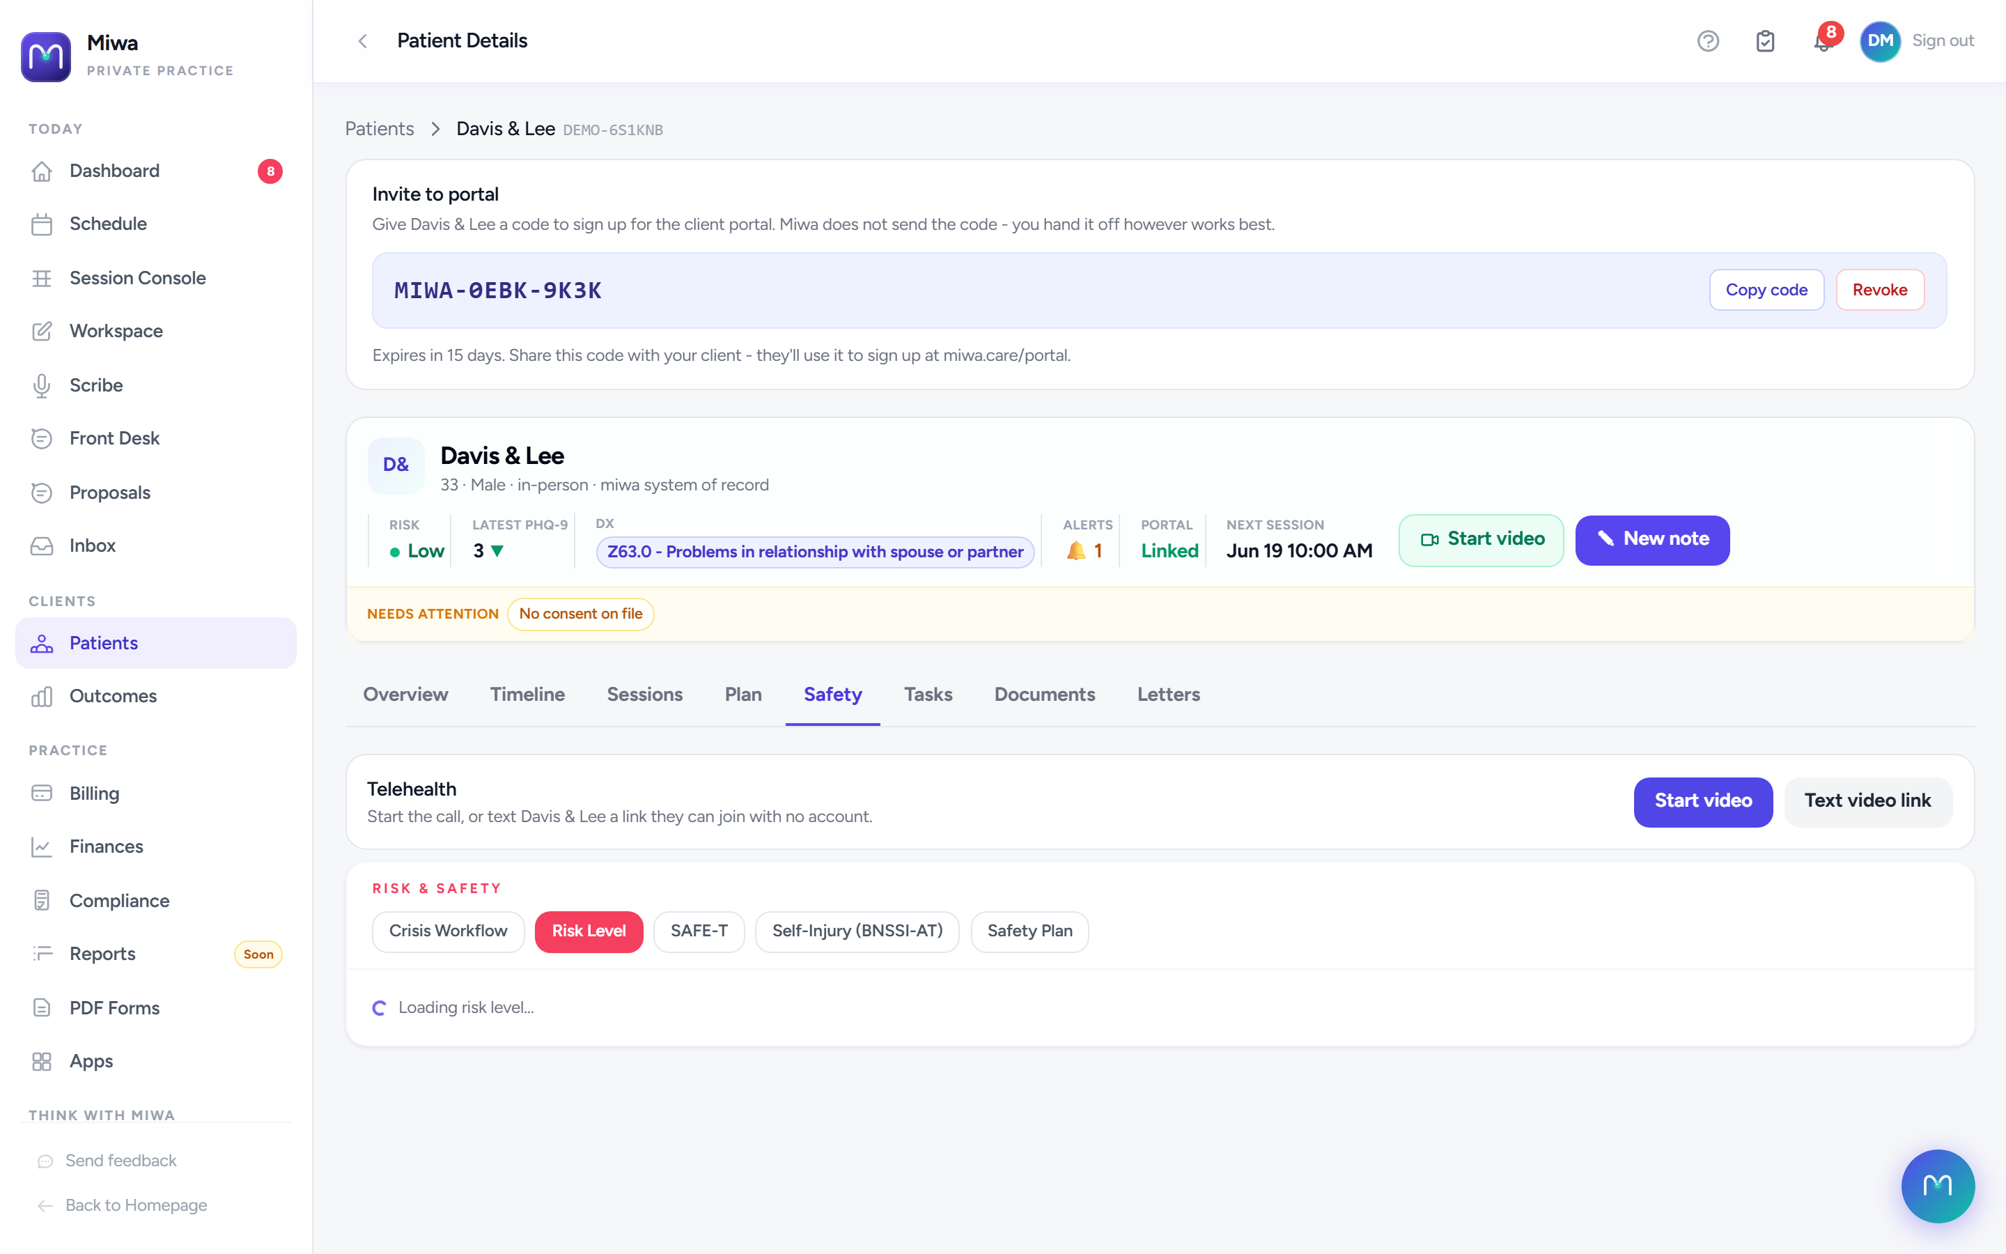Viewport: 2006px width, 1254px height.
Task: Open the Z63.0 diagnosis chip
Action: click(815, 552)
